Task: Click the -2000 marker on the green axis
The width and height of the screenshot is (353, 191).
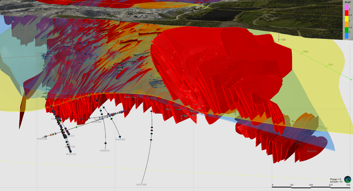Action: pos(305,52)
